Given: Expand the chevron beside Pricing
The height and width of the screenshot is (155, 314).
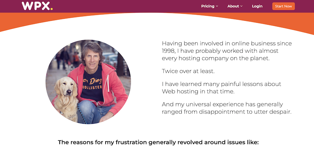Looking at the screenshot, I should pos(217,6).
